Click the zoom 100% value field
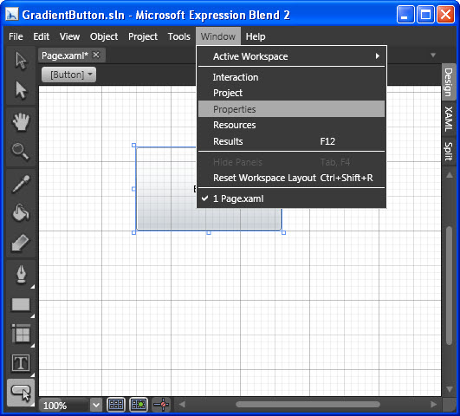Viewport: 460px width, 416px height. pyautogui.click(x=63, y=406)
